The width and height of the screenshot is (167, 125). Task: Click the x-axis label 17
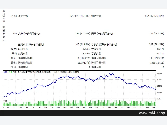pos(8,107)
